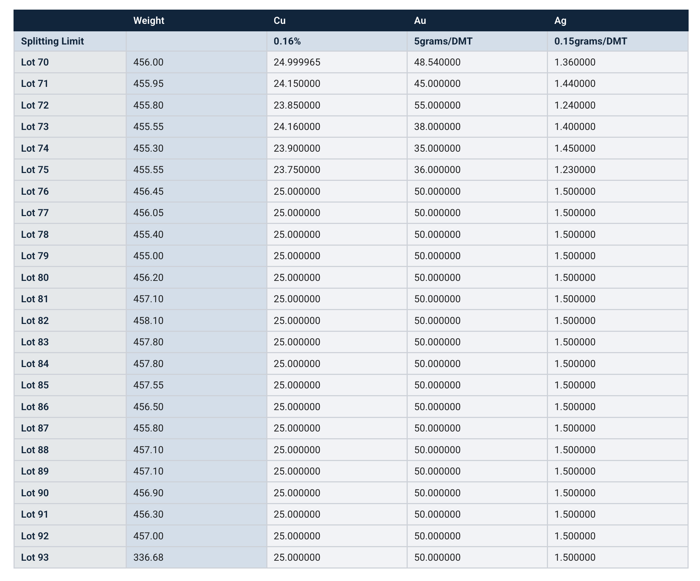Click the 0.16% Cu splitting limit cell
The width and height of the screenshot is (700, 581).
coord(287,41)
